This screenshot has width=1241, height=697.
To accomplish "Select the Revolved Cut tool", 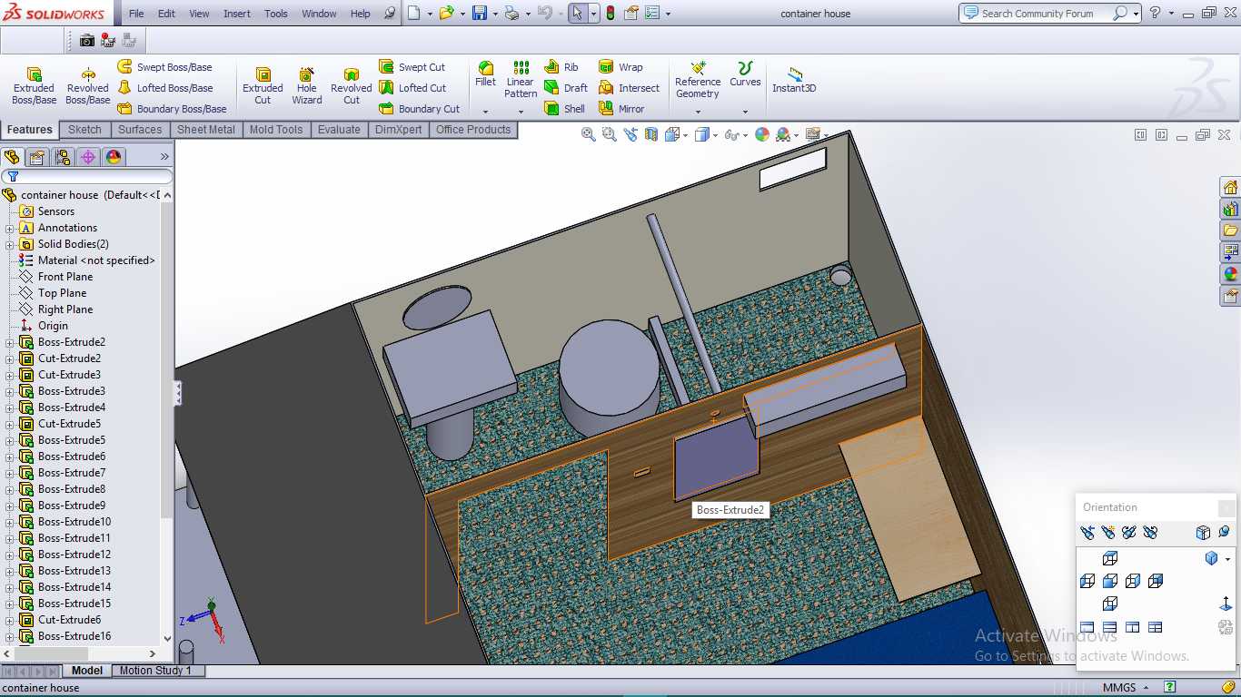I will point(351,83).
